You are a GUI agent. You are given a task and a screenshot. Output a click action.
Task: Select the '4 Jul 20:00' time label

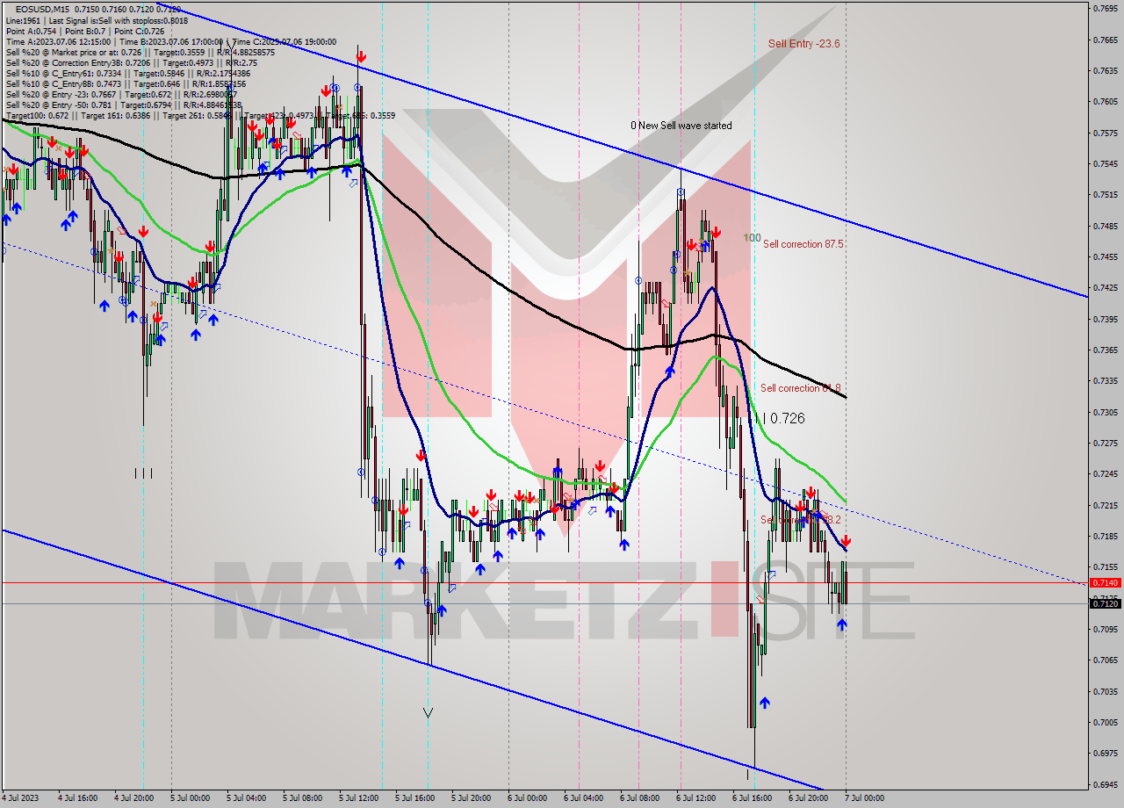pyautogui.click(x=133, y=798)
